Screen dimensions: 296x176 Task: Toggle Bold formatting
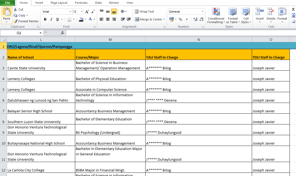tap(45, 19)
